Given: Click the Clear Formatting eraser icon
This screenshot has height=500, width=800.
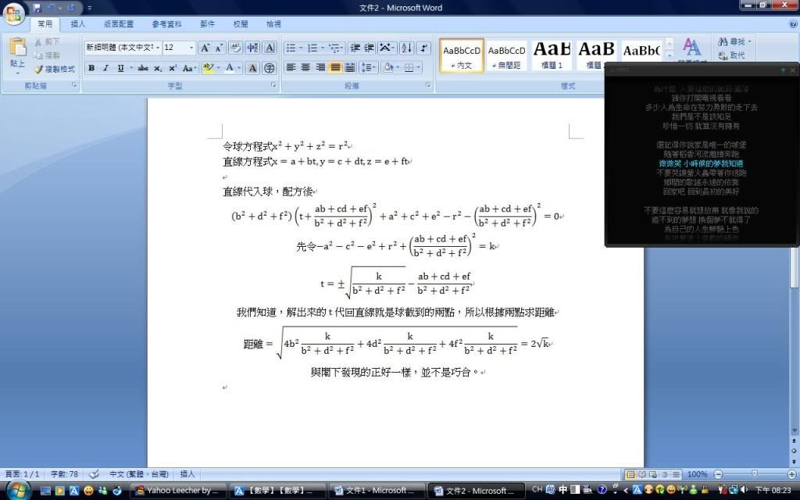Looking at the screenshot, I should 236,48.
